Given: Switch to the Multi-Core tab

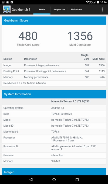Looking at the screenshot, I should point(76,9).
